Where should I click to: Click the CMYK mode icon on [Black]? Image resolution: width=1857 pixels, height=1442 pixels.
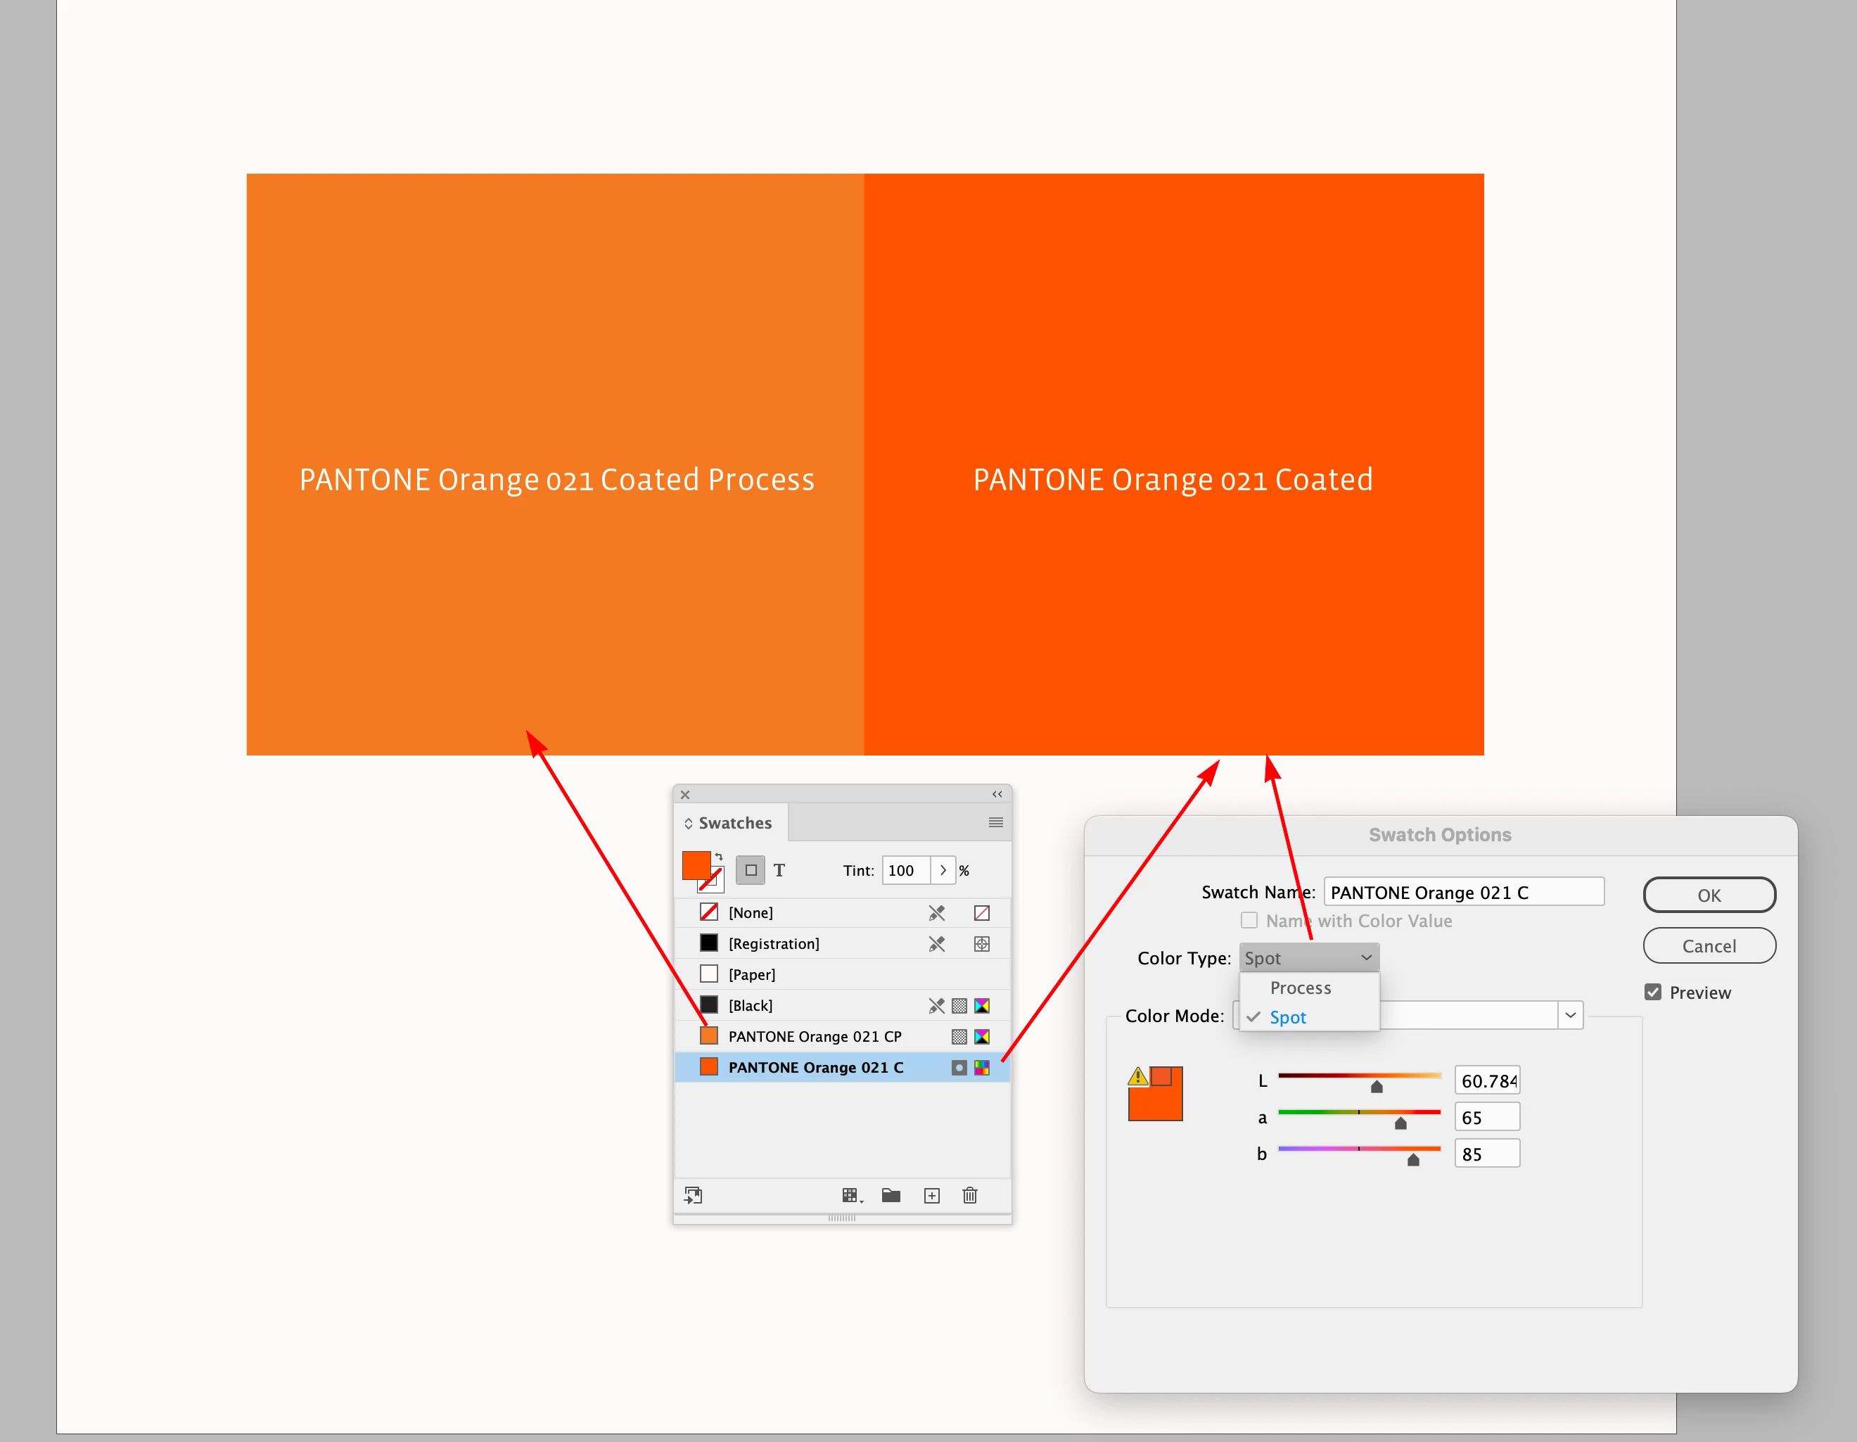pyautogui.click(x=982, y=1006)
